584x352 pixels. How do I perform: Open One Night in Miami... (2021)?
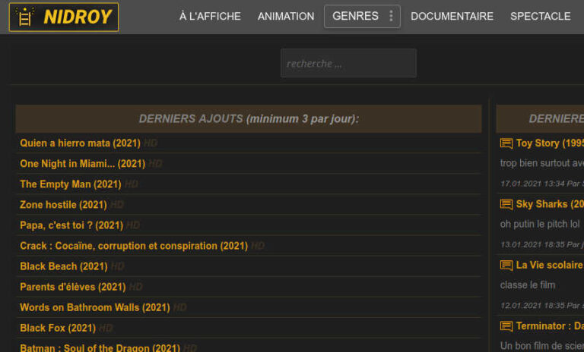point(82,163)
